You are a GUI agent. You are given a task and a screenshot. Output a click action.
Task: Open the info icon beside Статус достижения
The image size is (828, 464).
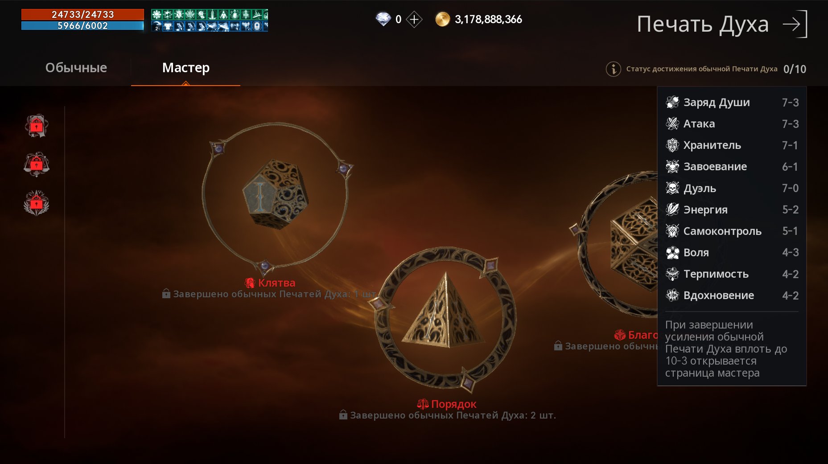point(613,69)
